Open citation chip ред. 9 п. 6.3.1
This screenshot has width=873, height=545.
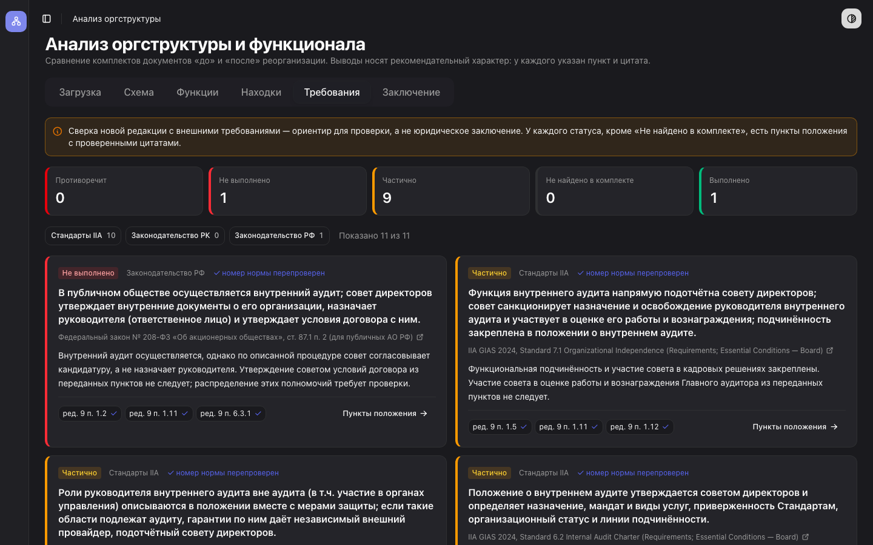[231, 414]
